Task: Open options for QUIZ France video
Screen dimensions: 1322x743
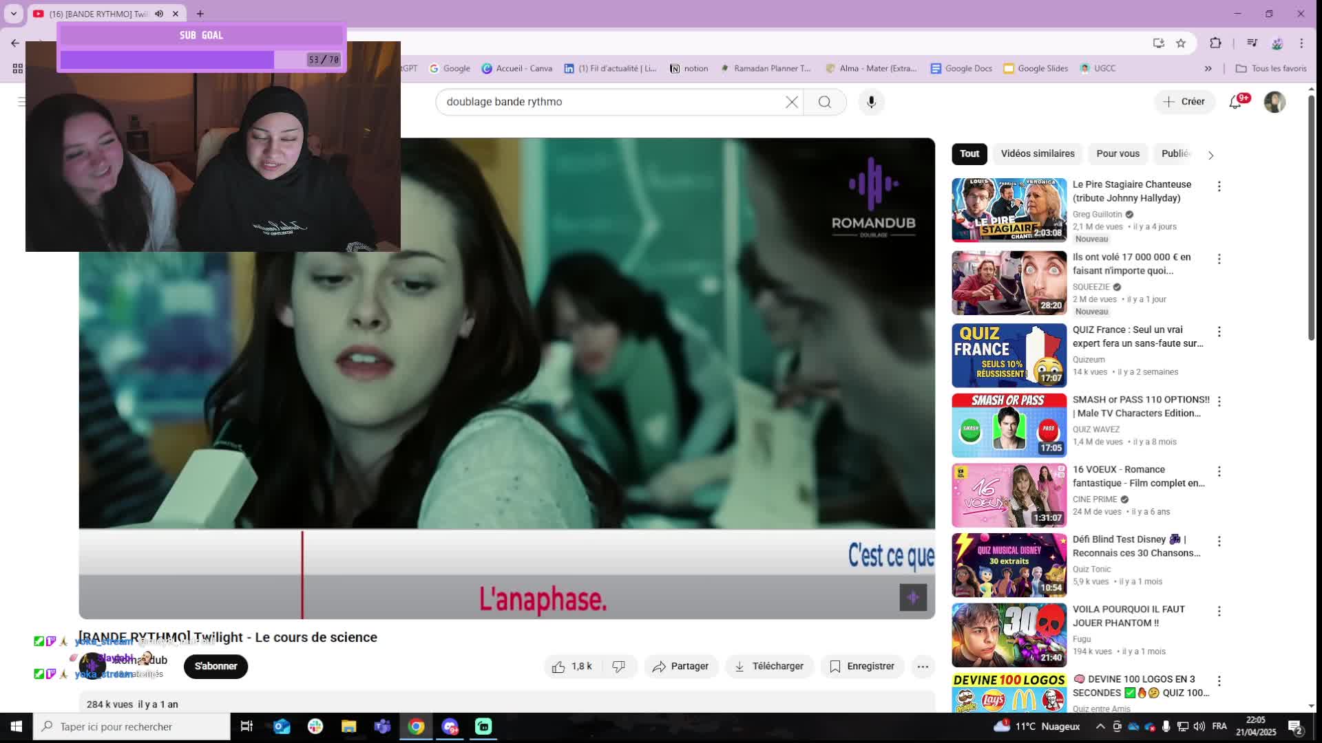Action: 1219,332
